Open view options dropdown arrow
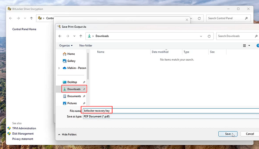This screenshot has height=149, width=259. (249, 45)
